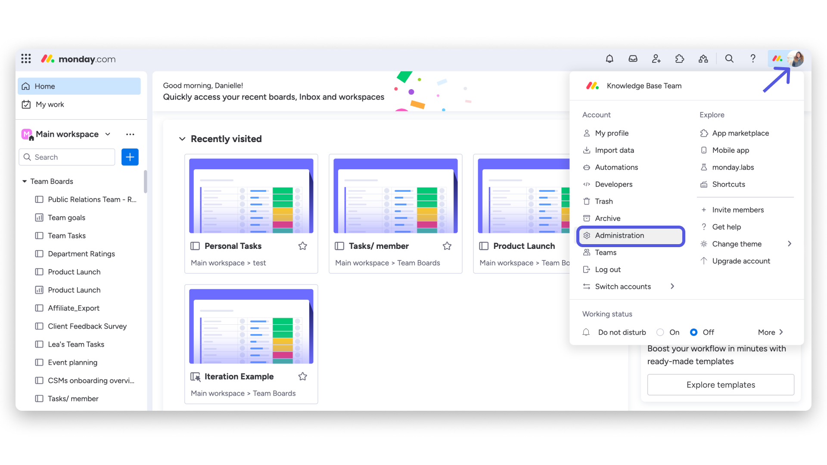
Task: Open Product Launch board card
Action: 521,214
